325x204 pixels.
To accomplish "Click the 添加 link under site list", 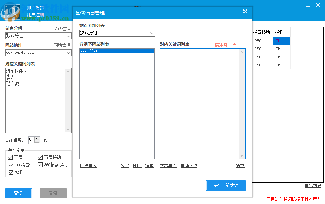I will (x=125, y=166).
